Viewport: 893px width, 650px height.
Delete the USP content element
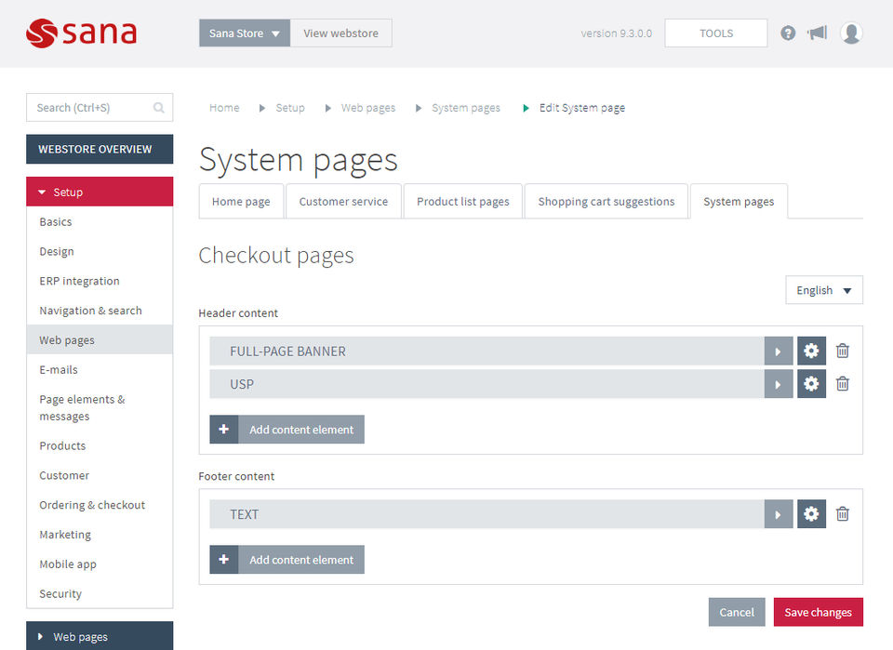pos(843,384)
